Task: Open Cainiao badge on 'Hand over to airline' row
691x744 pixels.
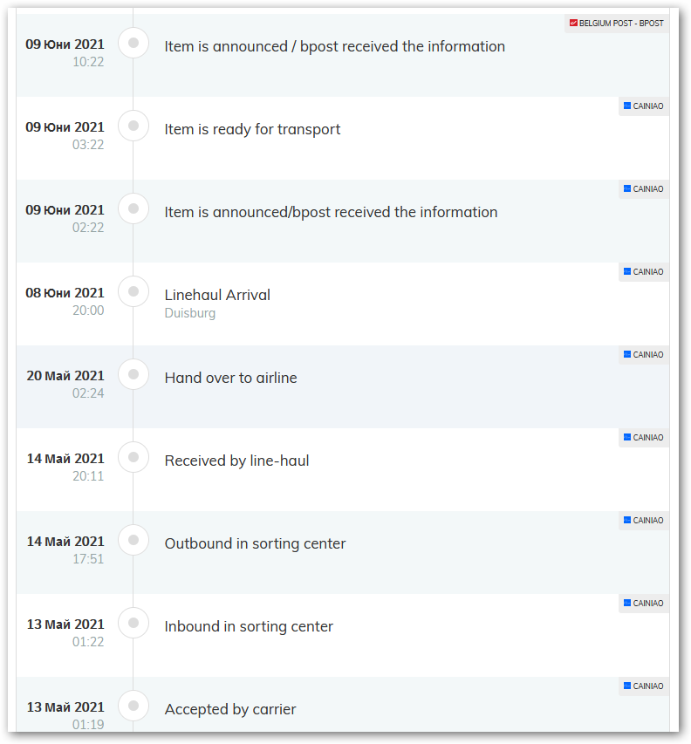Action: tap(644, 355)
